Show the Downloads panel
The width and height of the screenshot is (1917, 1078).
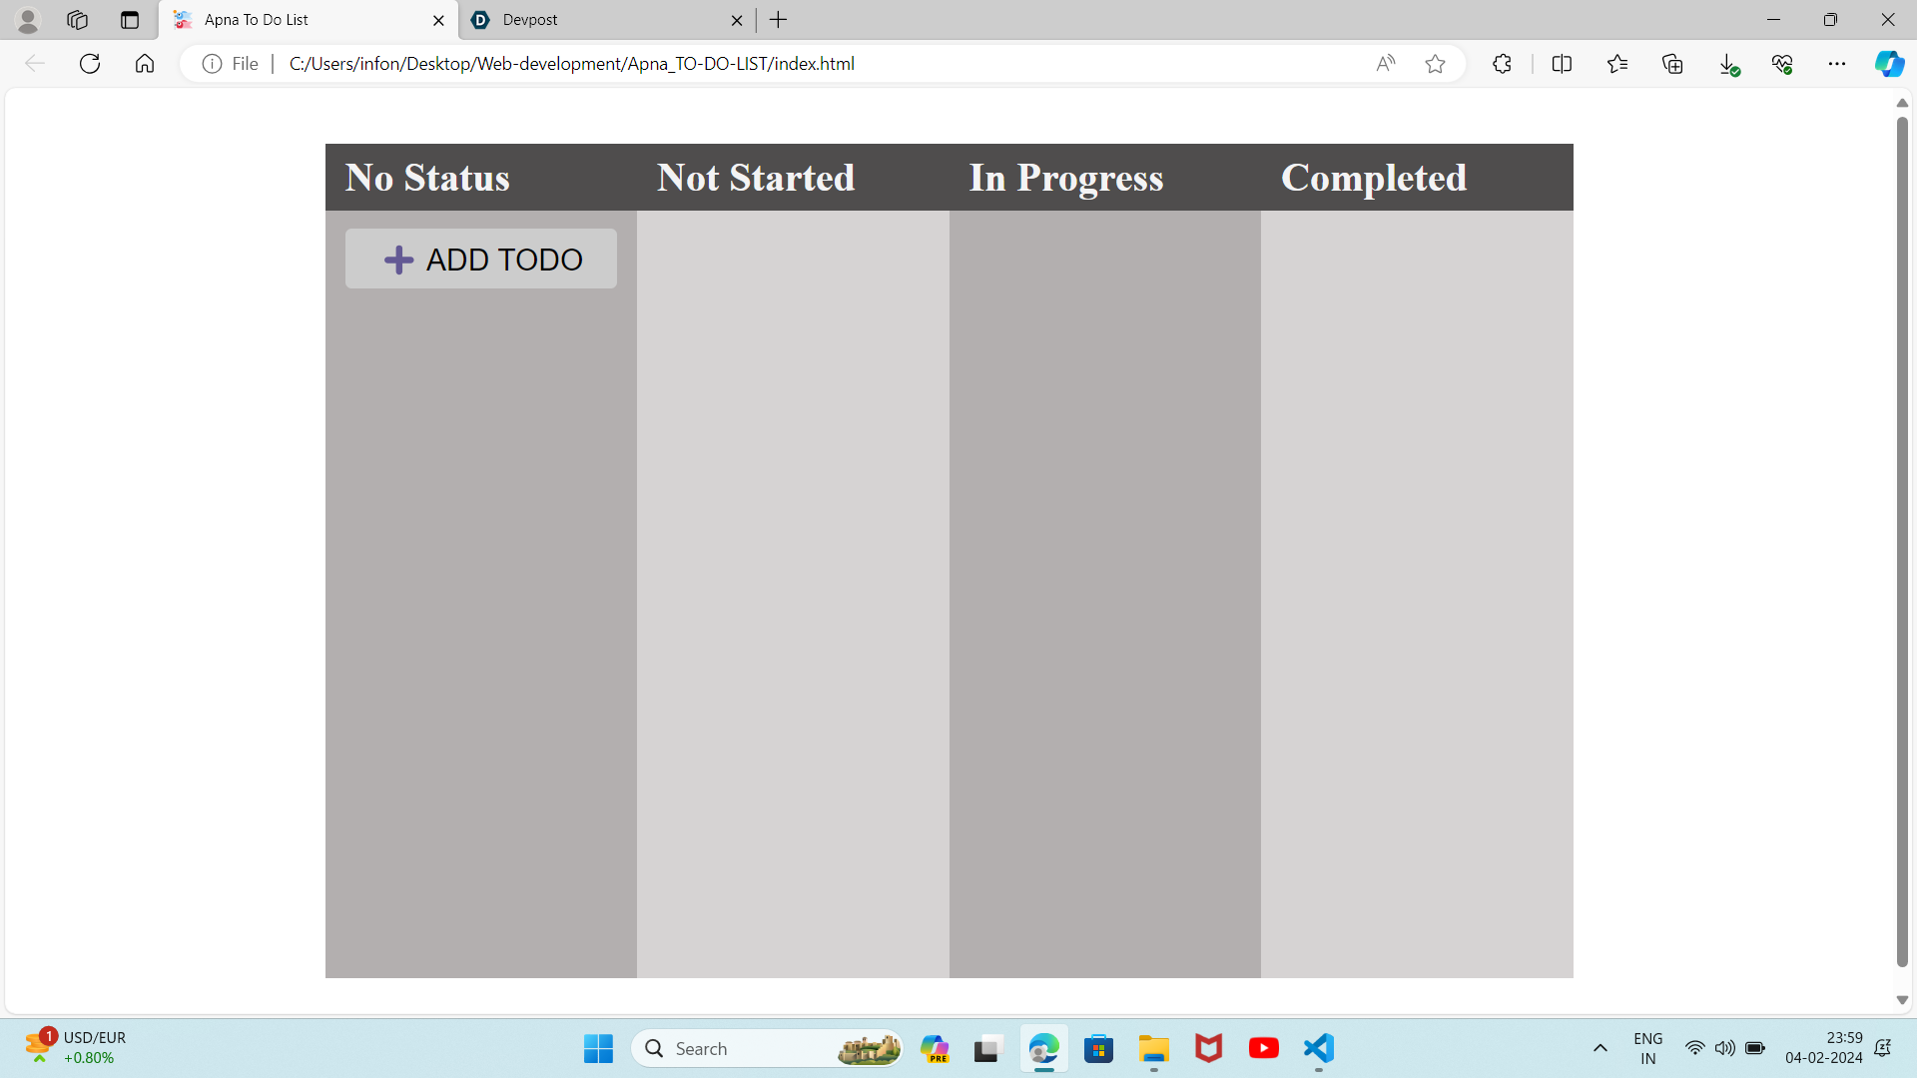click(x=1728, y=64)
